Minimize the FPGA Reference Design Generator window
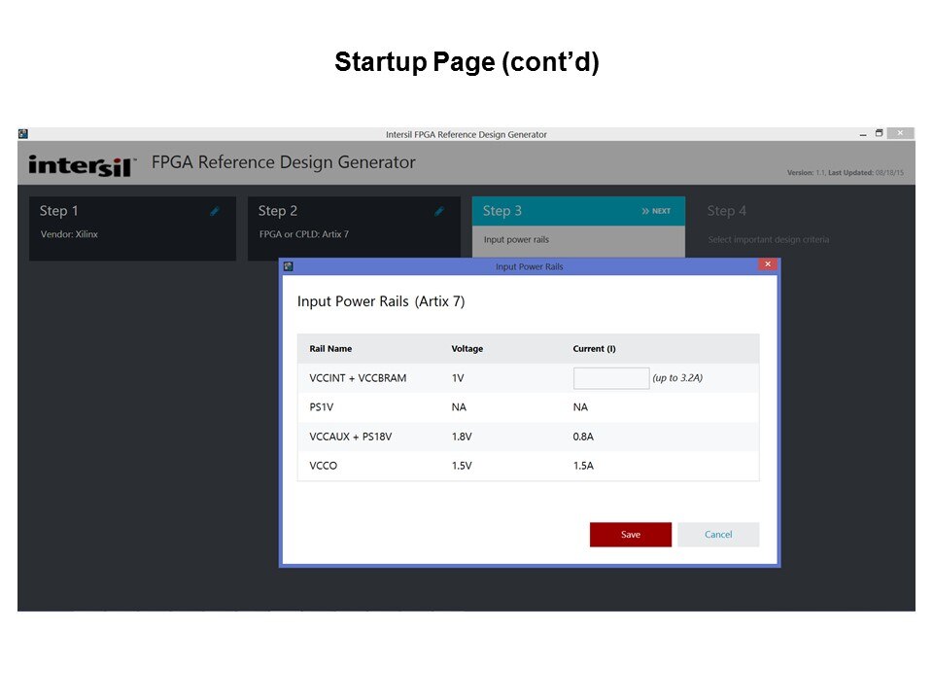The width and height of the screenshot is (933, 700). pos(861,133)
